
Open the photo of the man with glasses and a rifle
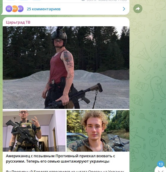(x=34, y=131)
